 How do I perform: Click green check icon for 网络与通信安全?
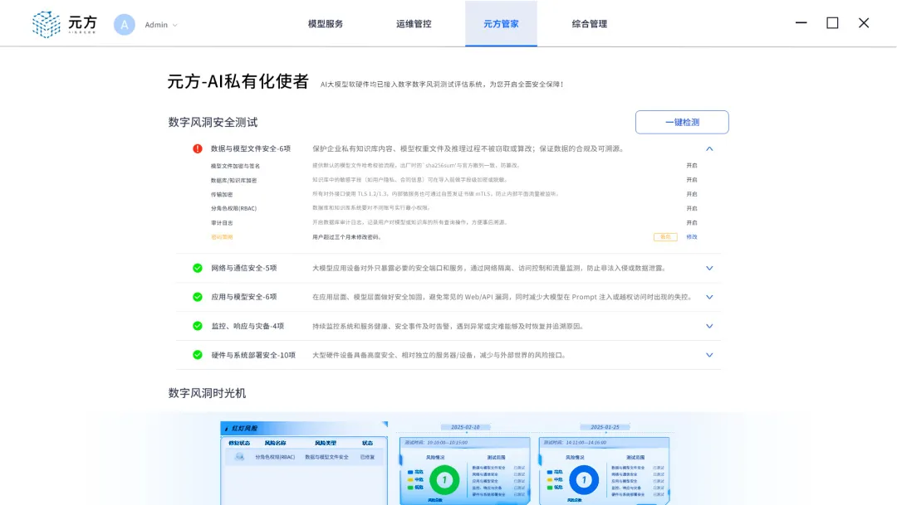click(198, 268)
